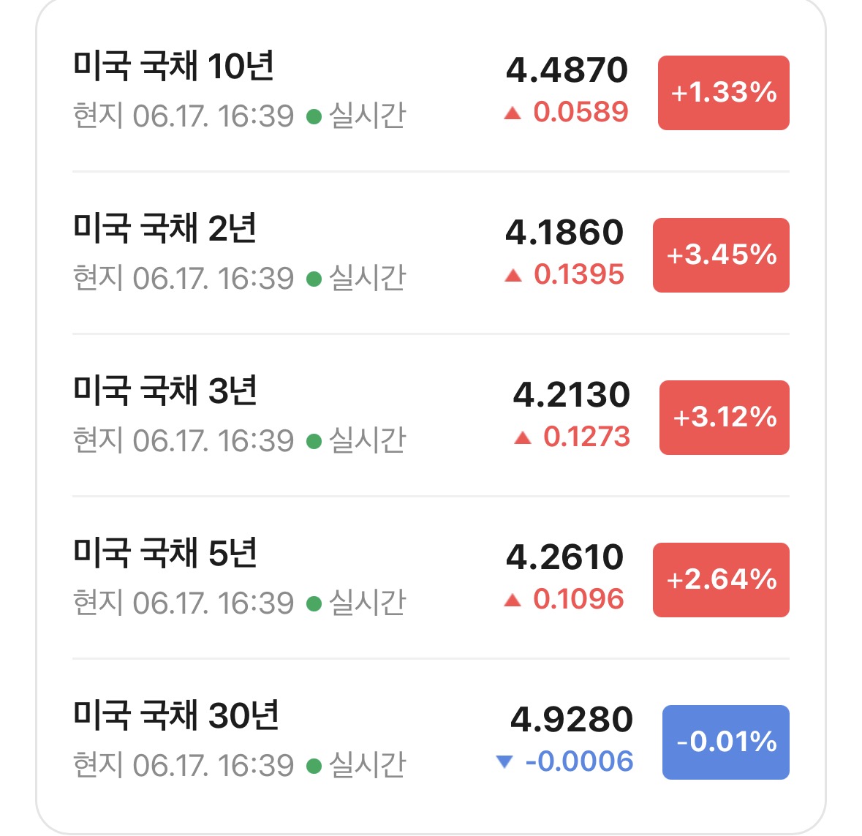Click the 4.4870 yield value
Image resolution: width=862 pixels, height=836 pixels.
click(567, 70)
